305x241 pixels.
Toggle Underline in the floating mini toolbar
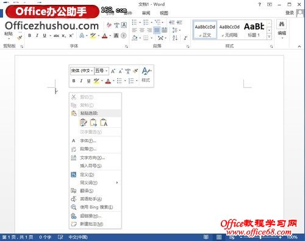88,81
